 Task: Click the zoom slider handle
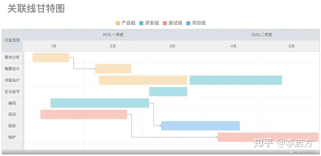click(x=298, y=152)
